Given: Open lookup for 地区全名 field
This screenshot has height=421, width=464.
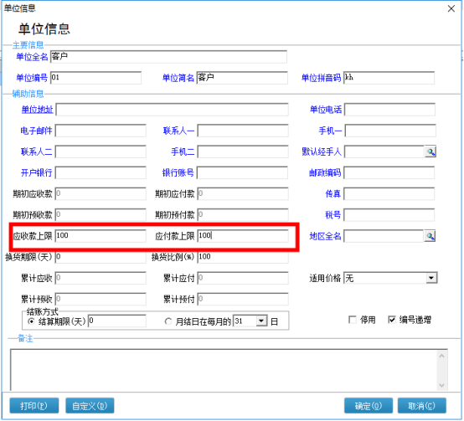Looking at the screenshot, I should click(430, 236).
